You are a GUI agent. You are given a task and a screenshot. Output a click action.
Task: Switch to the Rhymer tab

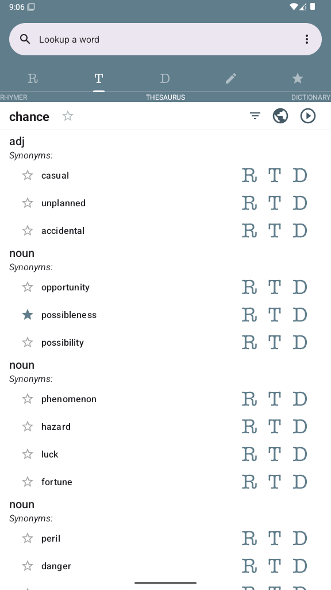click(x=33, y=78)
